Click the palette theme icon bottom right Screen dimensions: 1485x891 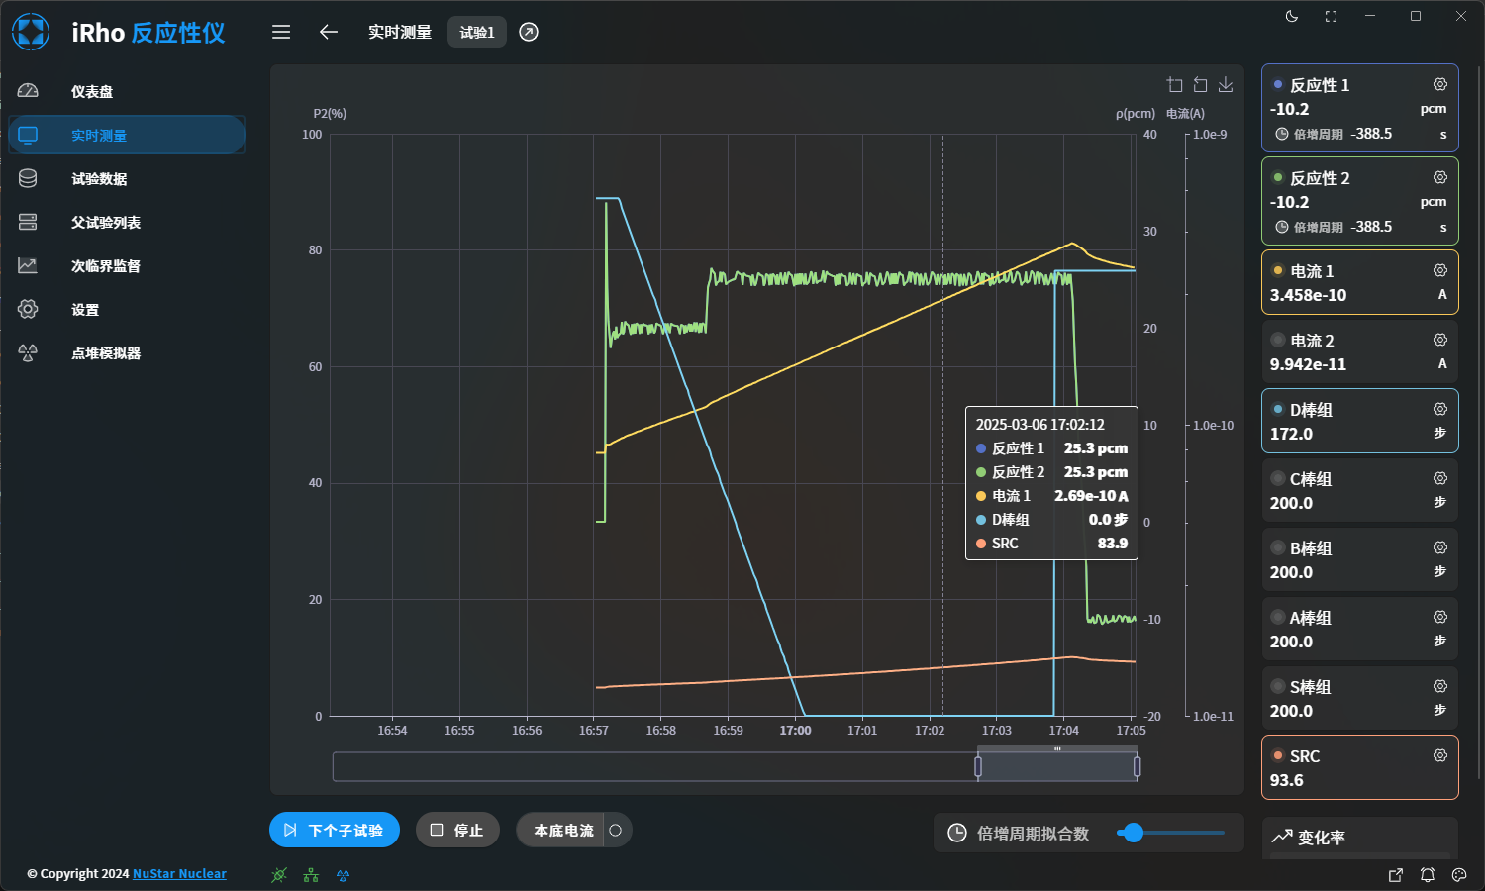[1459, 875]
